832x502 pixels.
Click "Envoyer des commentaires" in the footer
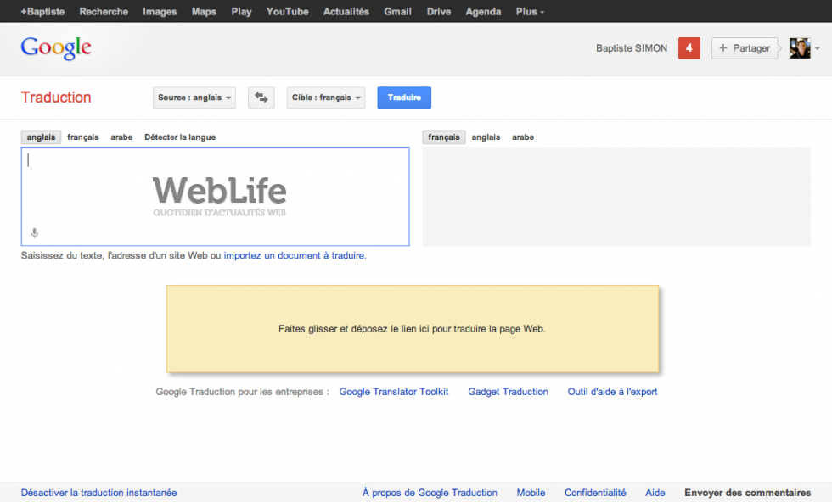click(747, 493)
